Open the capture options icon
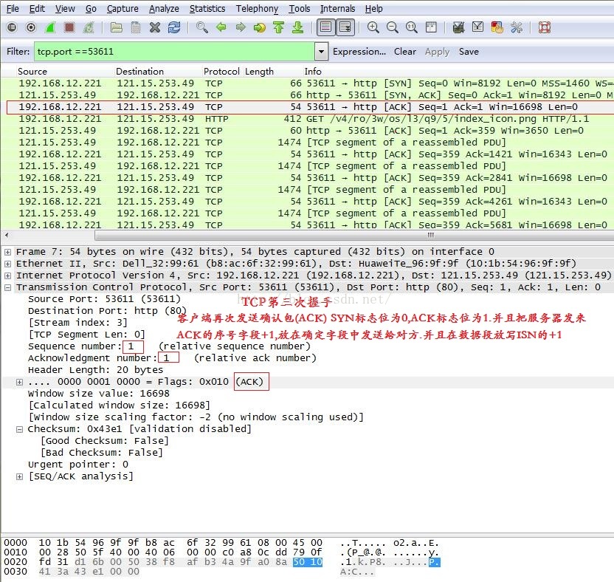The image size is (614, 582). click(x=31, y=27)
